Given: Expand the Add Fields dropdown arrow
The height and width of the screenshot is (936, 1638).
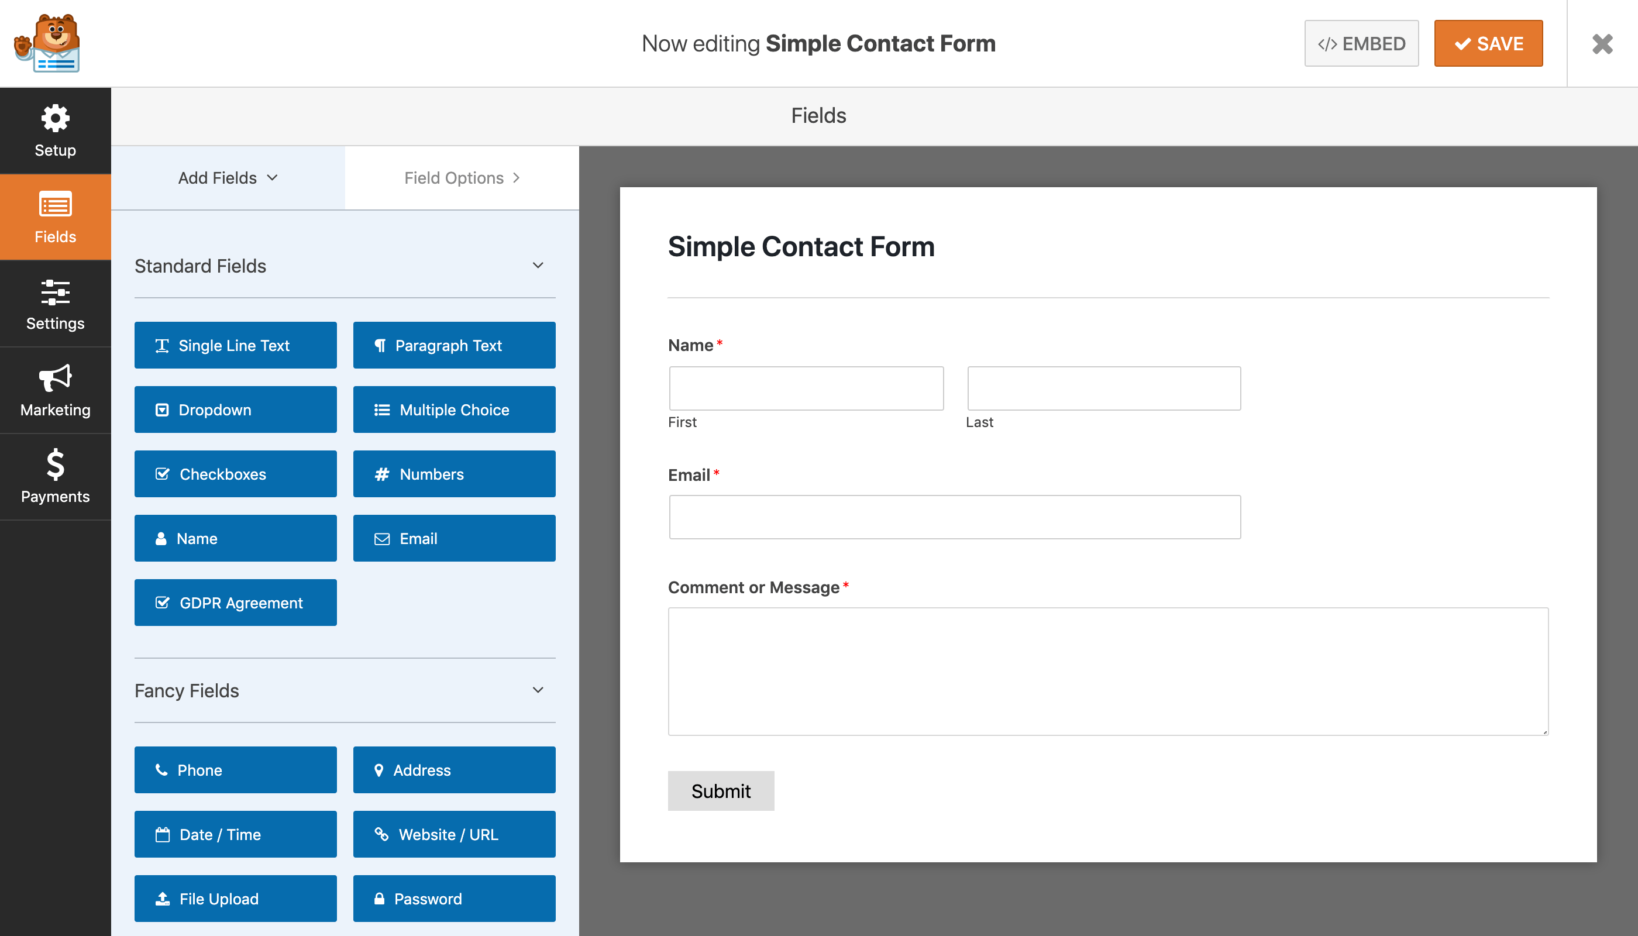Looking at the screenshot, I should pos(273,177).
